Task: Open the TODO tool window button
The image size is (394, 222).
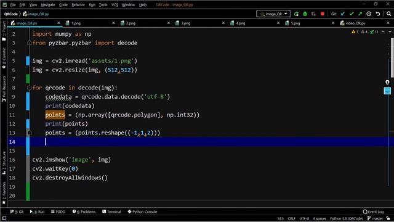Action: 58,212
